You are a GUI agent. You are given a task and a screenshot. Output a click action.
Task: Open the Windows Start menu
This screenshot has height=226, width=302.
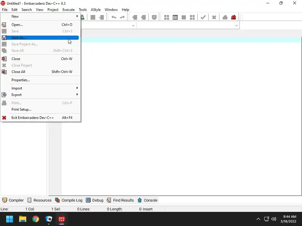(9, 219)
